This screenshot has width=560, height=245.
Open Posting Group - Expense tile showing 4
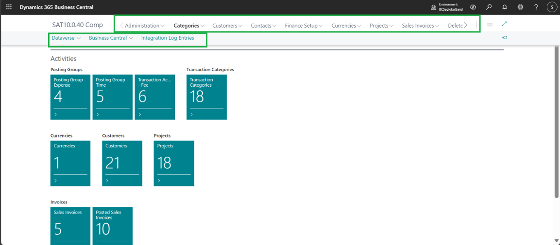(70, 97)
